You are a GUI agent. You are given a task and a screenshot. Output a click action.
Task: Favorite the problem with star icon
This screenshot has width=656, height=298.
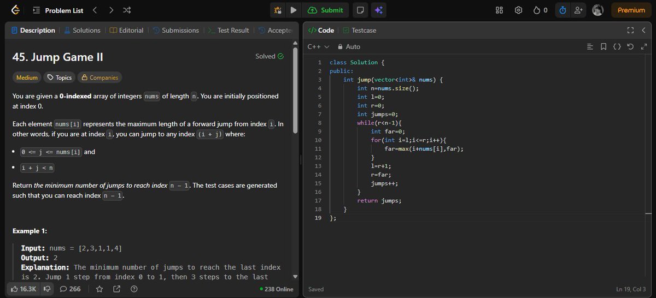click(x=99, y=289)
